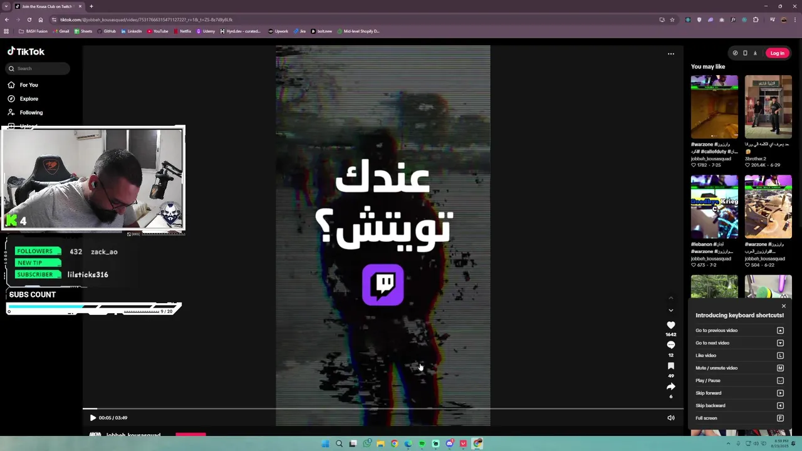Image resolution: width=802 pixels, height=451 pixels.
Task: Click the phone app icon in header
Action: tap(745, 53)
